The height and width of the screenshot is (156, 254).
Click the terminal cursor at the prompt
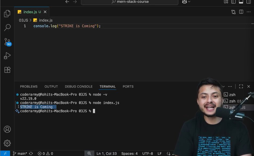click(x=94, y=111)
